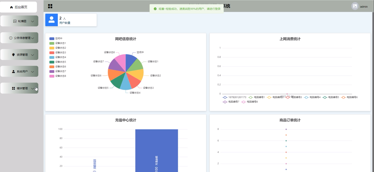Toggle 设备状态8 series in pie legend

coord(58,76)
